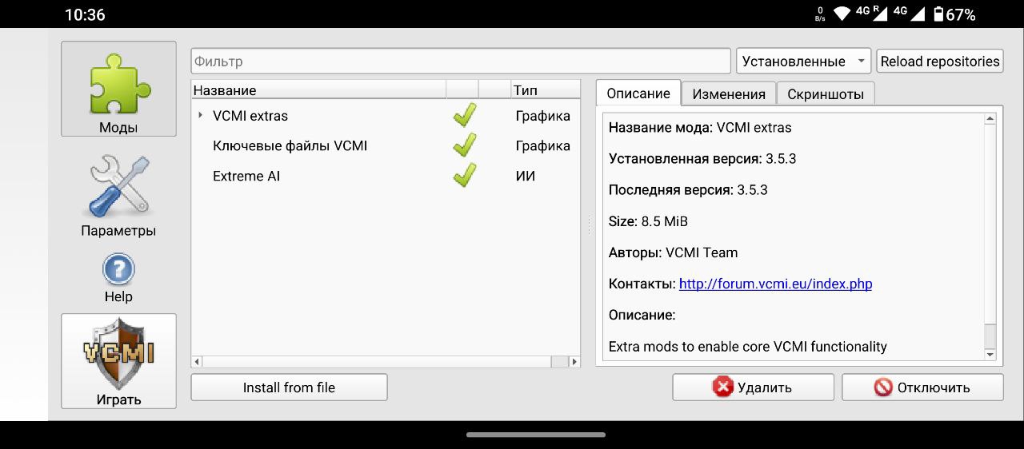
Task: Select the Ключевые файлы VCMI row
Action: pyautogui.click(x=386, y=145)
